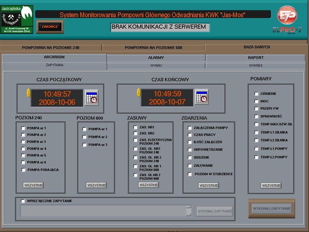Click the end time yellow spinner control
Image resolution: width=309 pixels, height=232 pixels.
pyautogui.click(x=139, y=92)
